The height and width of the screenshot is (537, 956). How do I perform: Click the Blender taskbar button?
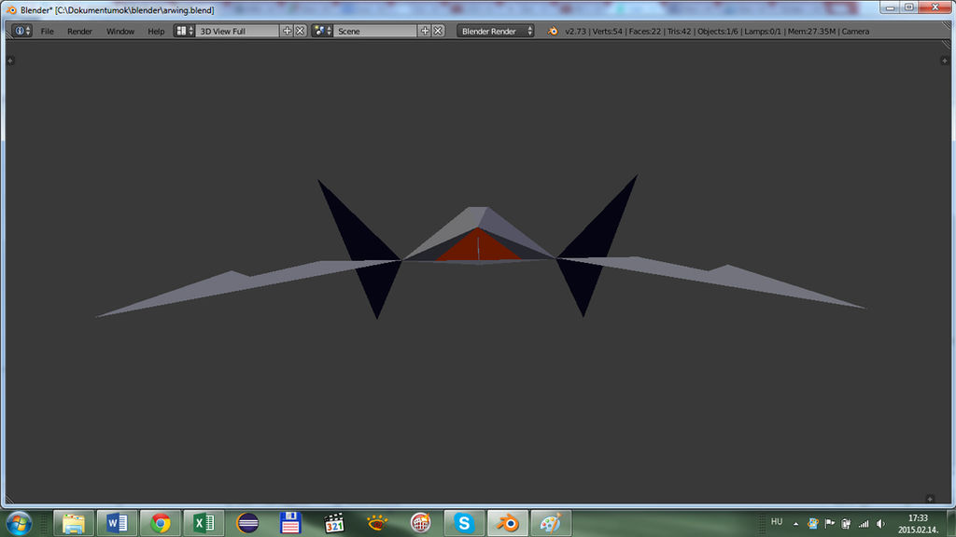point(507,523)
